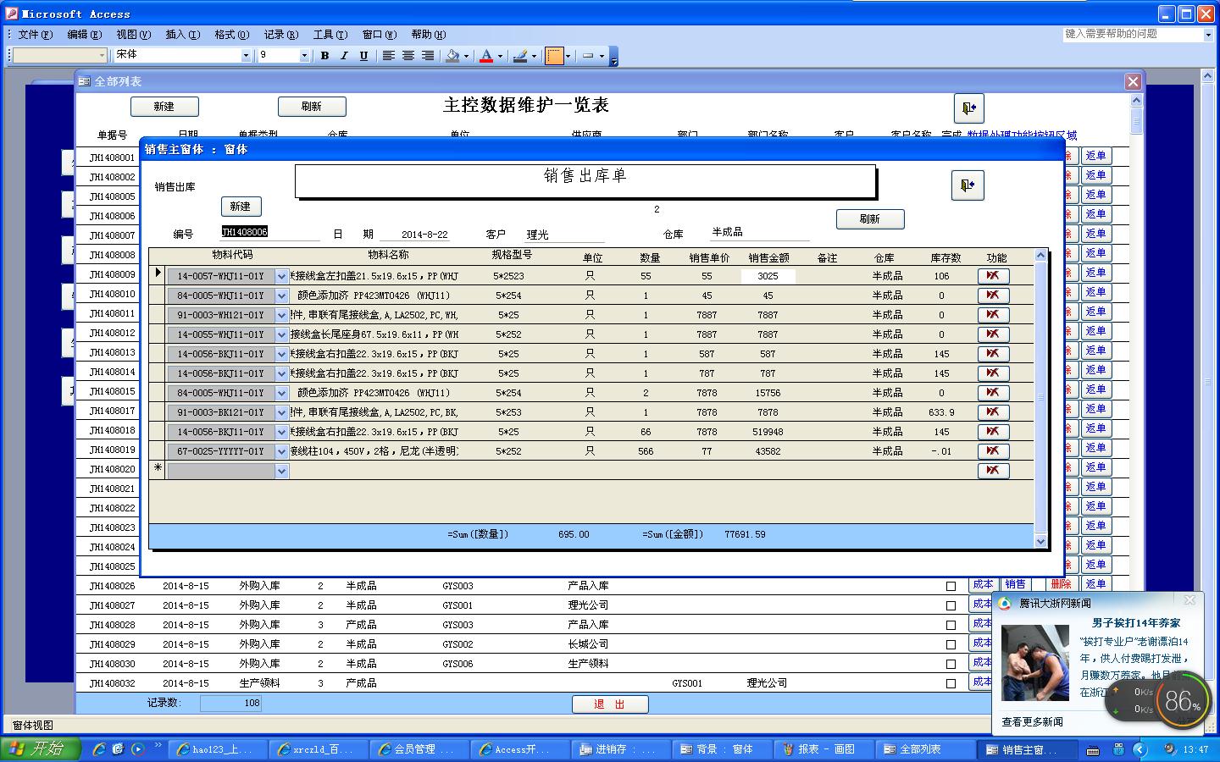1220x762 pixels.
Task: Open the font name dropdown showing 宋体
Action: (x=247, y=56)
